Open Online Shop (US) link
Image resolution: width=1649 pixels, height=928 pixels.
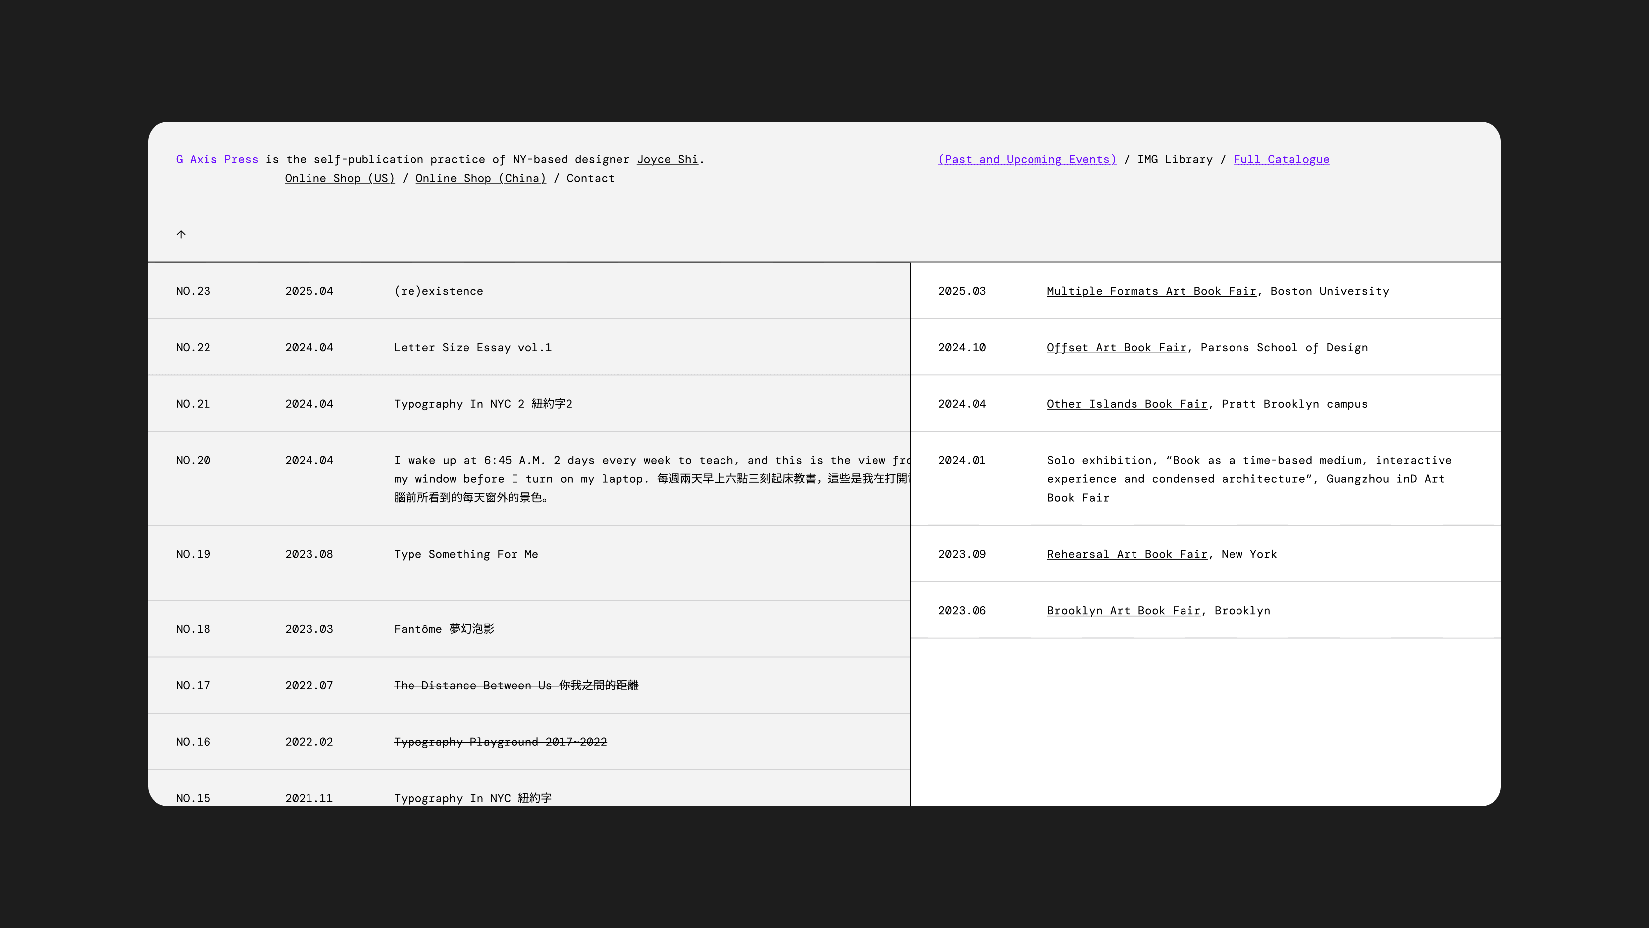coord(339,179)
